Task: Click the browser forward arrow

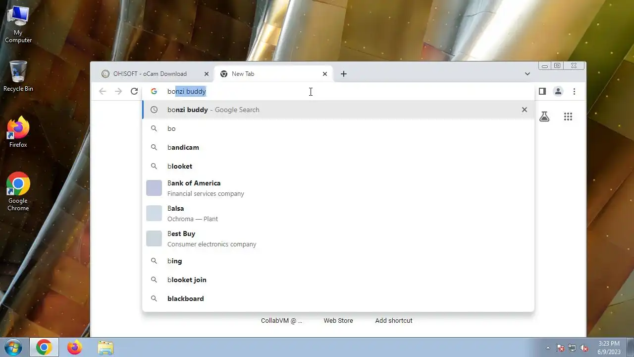Action: [118, 91]
